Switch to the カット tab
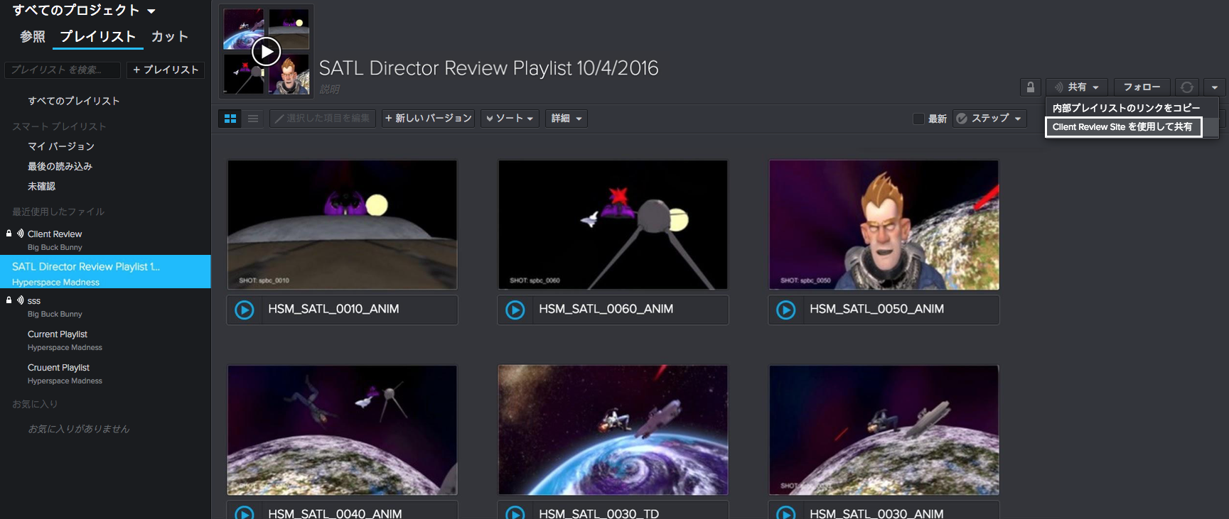 coord(170,36)
